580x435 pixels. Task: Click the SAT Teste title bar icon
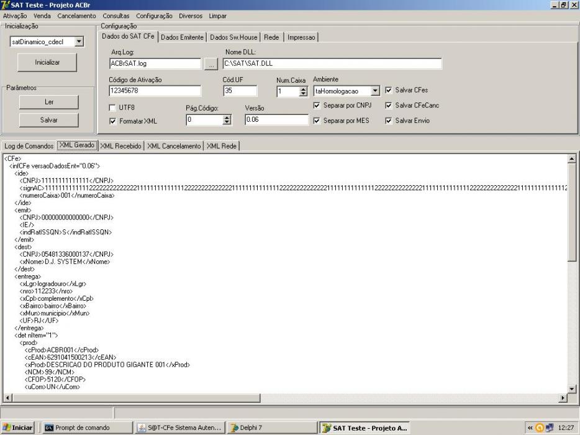[x=5, y=5]
